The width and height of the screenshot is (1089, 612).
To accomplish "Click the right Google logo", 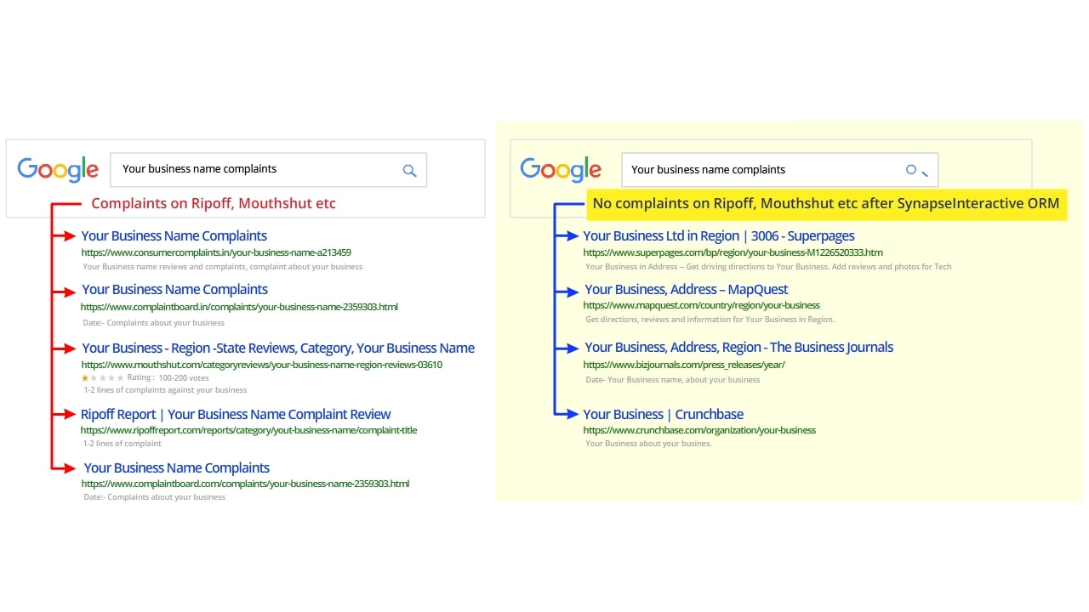I will 561,169.
